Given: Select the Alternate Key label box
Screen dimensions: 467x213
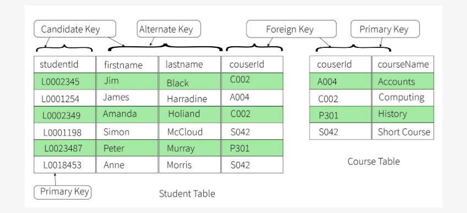Looking at the screenshot, I should pyautogui.click(x=169, y=29).
